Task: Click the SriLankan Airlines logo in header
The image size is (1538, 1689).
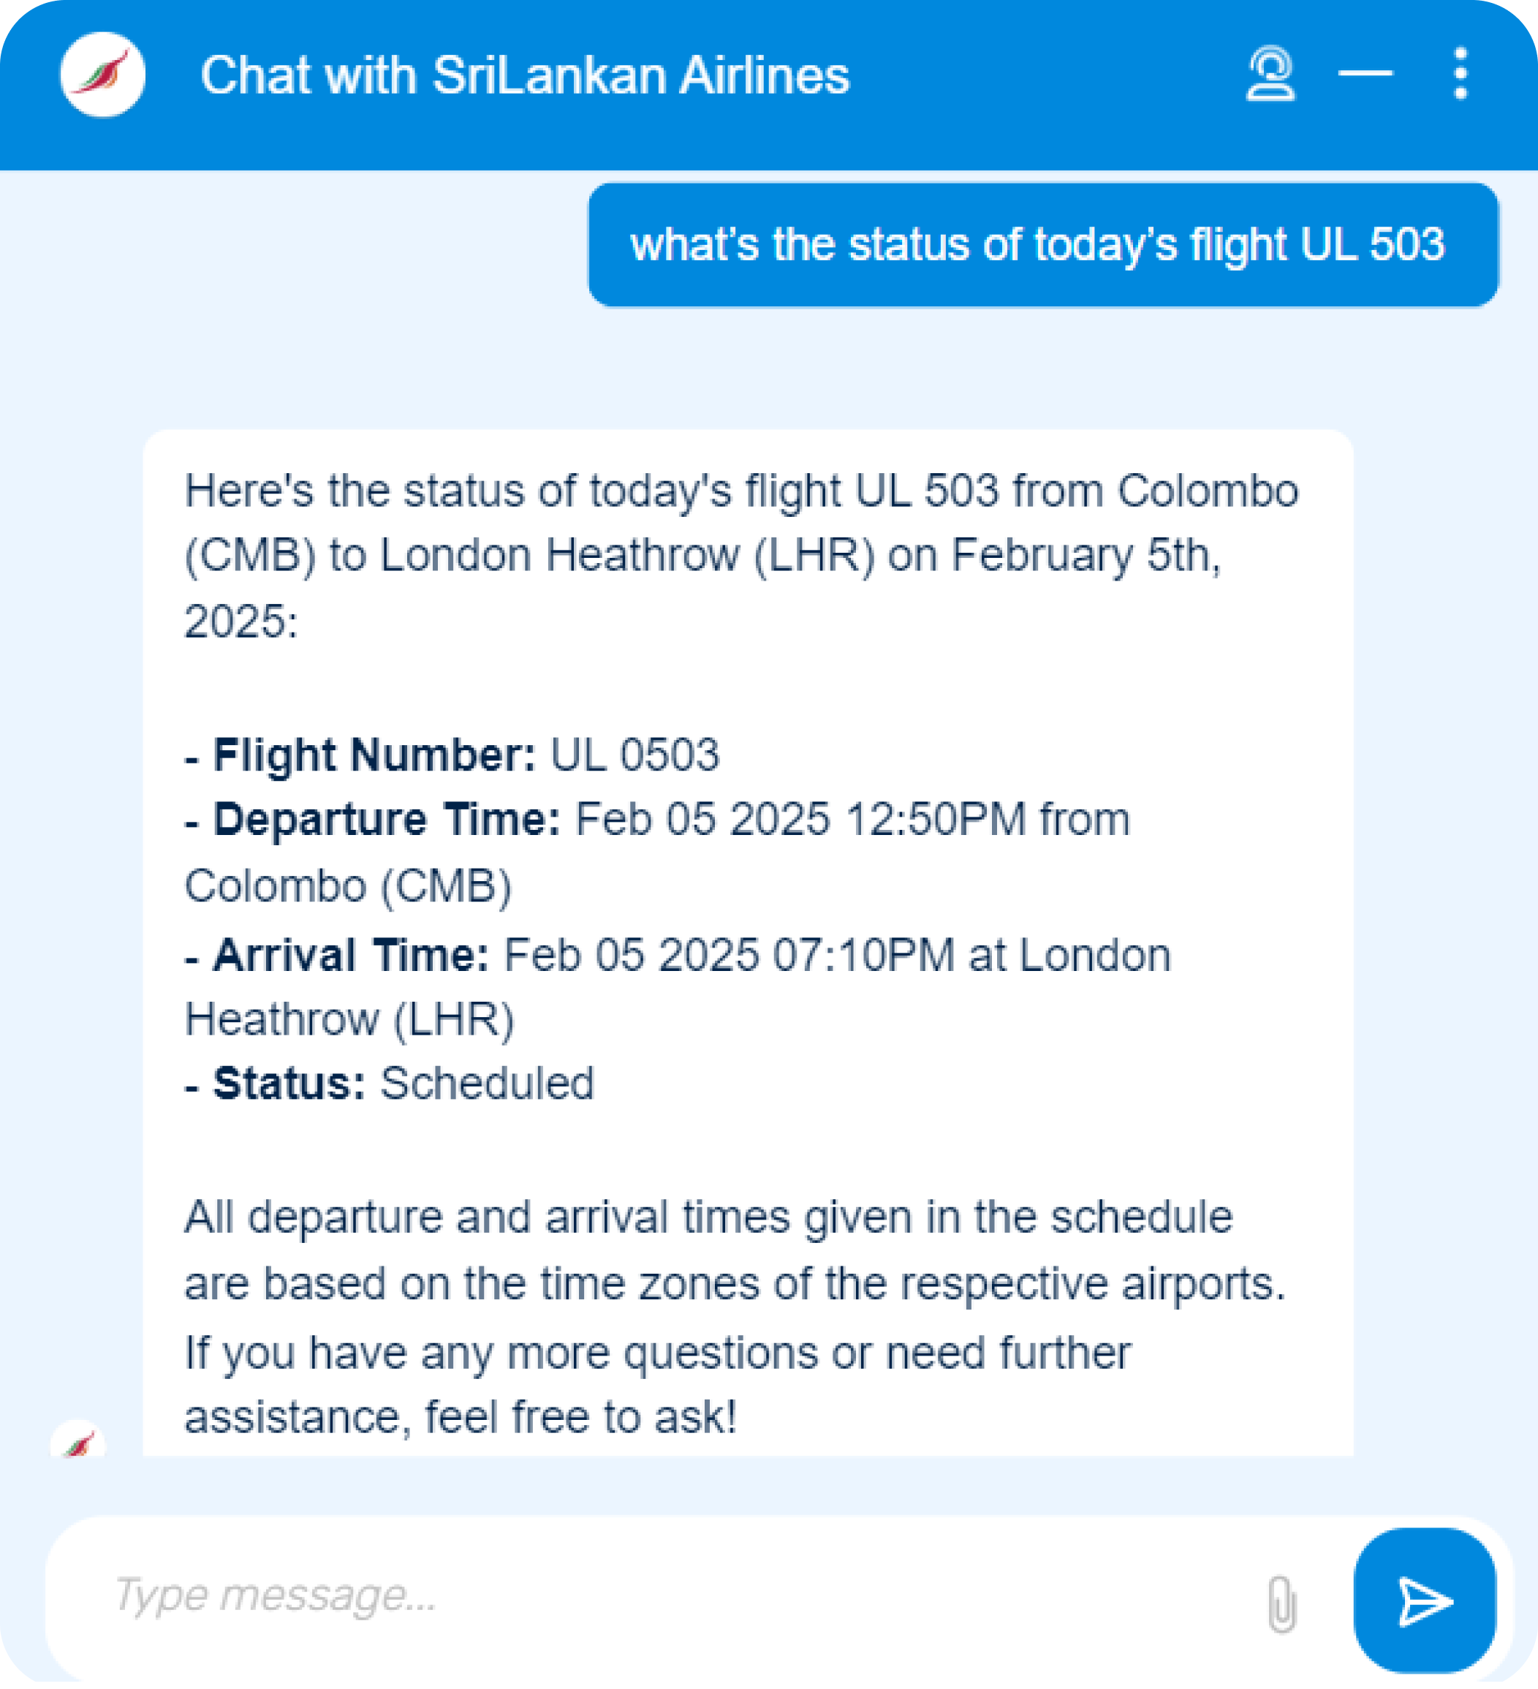Action: coord(102,75)
